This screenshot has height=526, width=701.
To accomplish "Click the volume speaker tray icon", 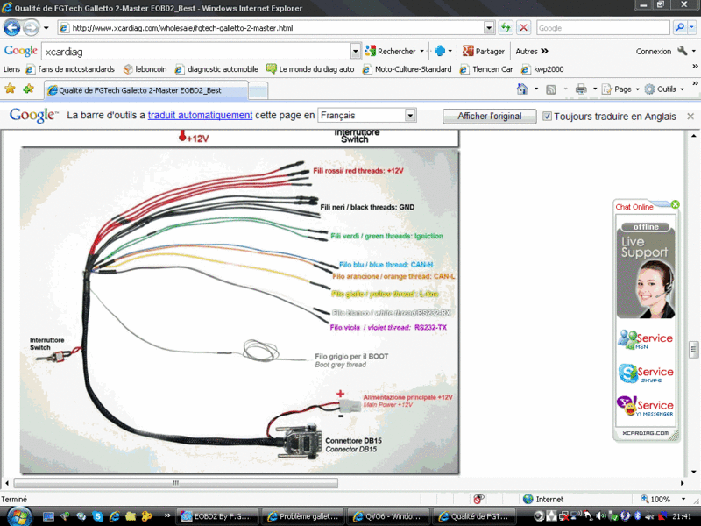I will (x=600, y=516).
